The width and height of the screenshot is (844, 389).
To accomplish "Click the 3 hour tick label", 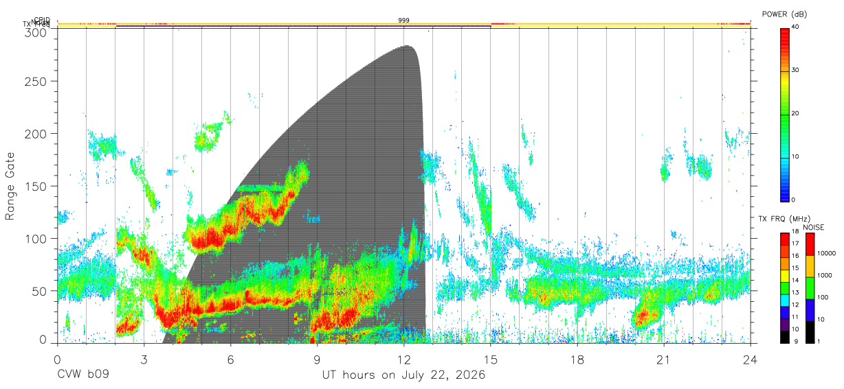I will click(144, 359).
